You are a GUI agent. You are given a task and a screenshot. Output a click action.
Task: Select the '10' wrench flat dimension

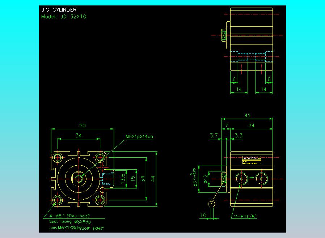click(203, 216)
